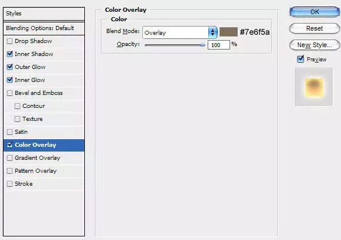
Task: Disable the Outer Glow checkbox
Action: (x=9, y=67)
